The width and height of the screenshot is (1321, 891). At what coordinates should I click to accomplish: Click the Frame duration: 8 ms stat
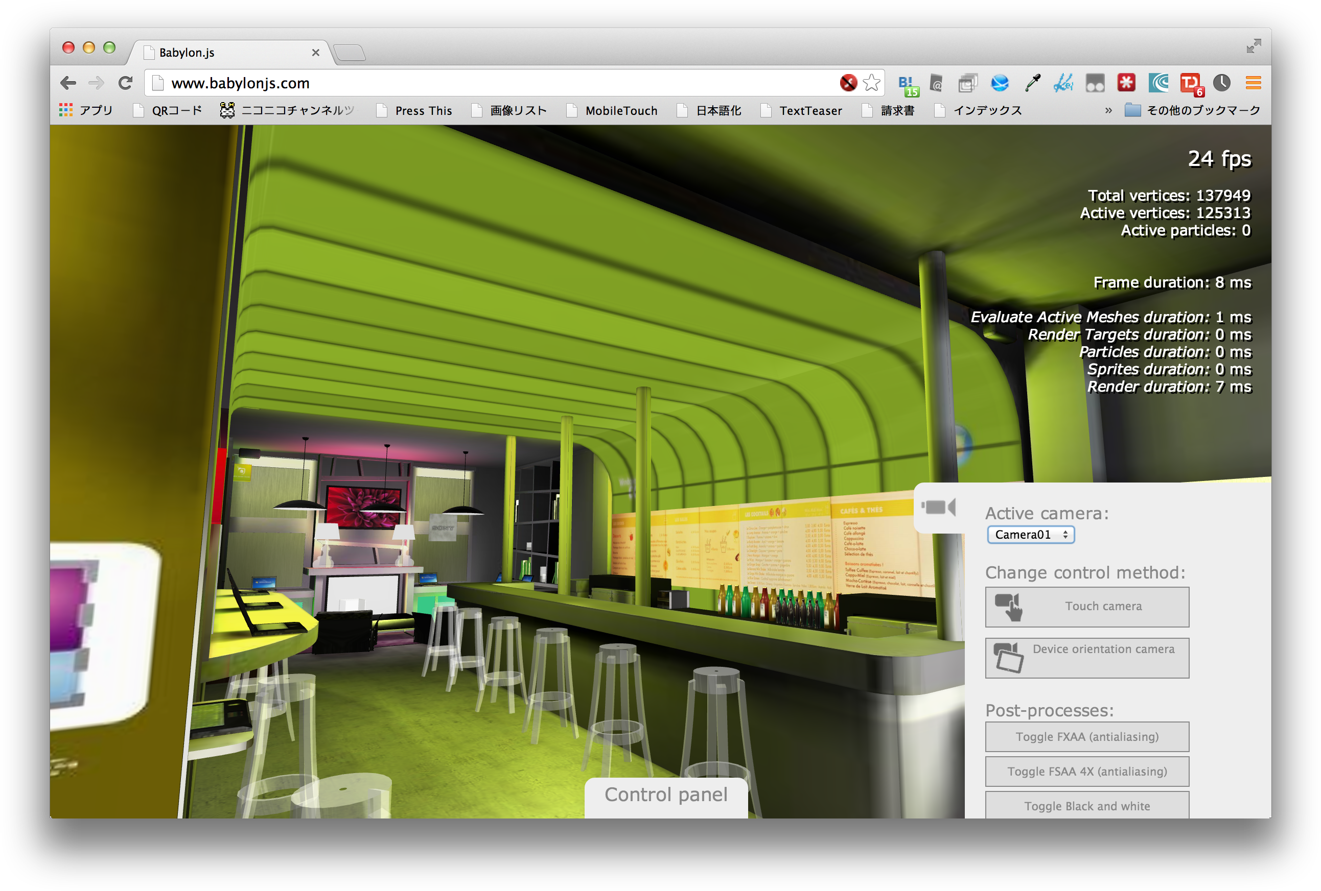tap(1172, 282)
